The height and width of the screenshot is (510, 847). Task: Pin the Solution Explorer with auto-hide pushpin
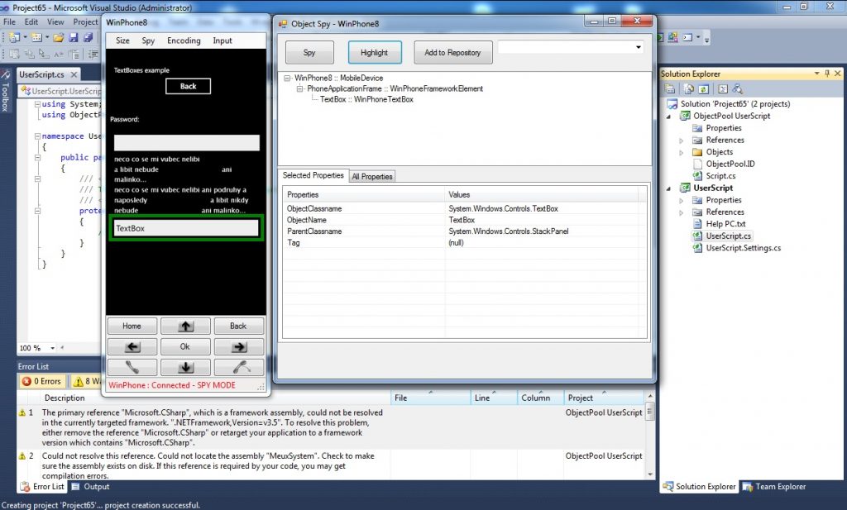tap(827, 74)
